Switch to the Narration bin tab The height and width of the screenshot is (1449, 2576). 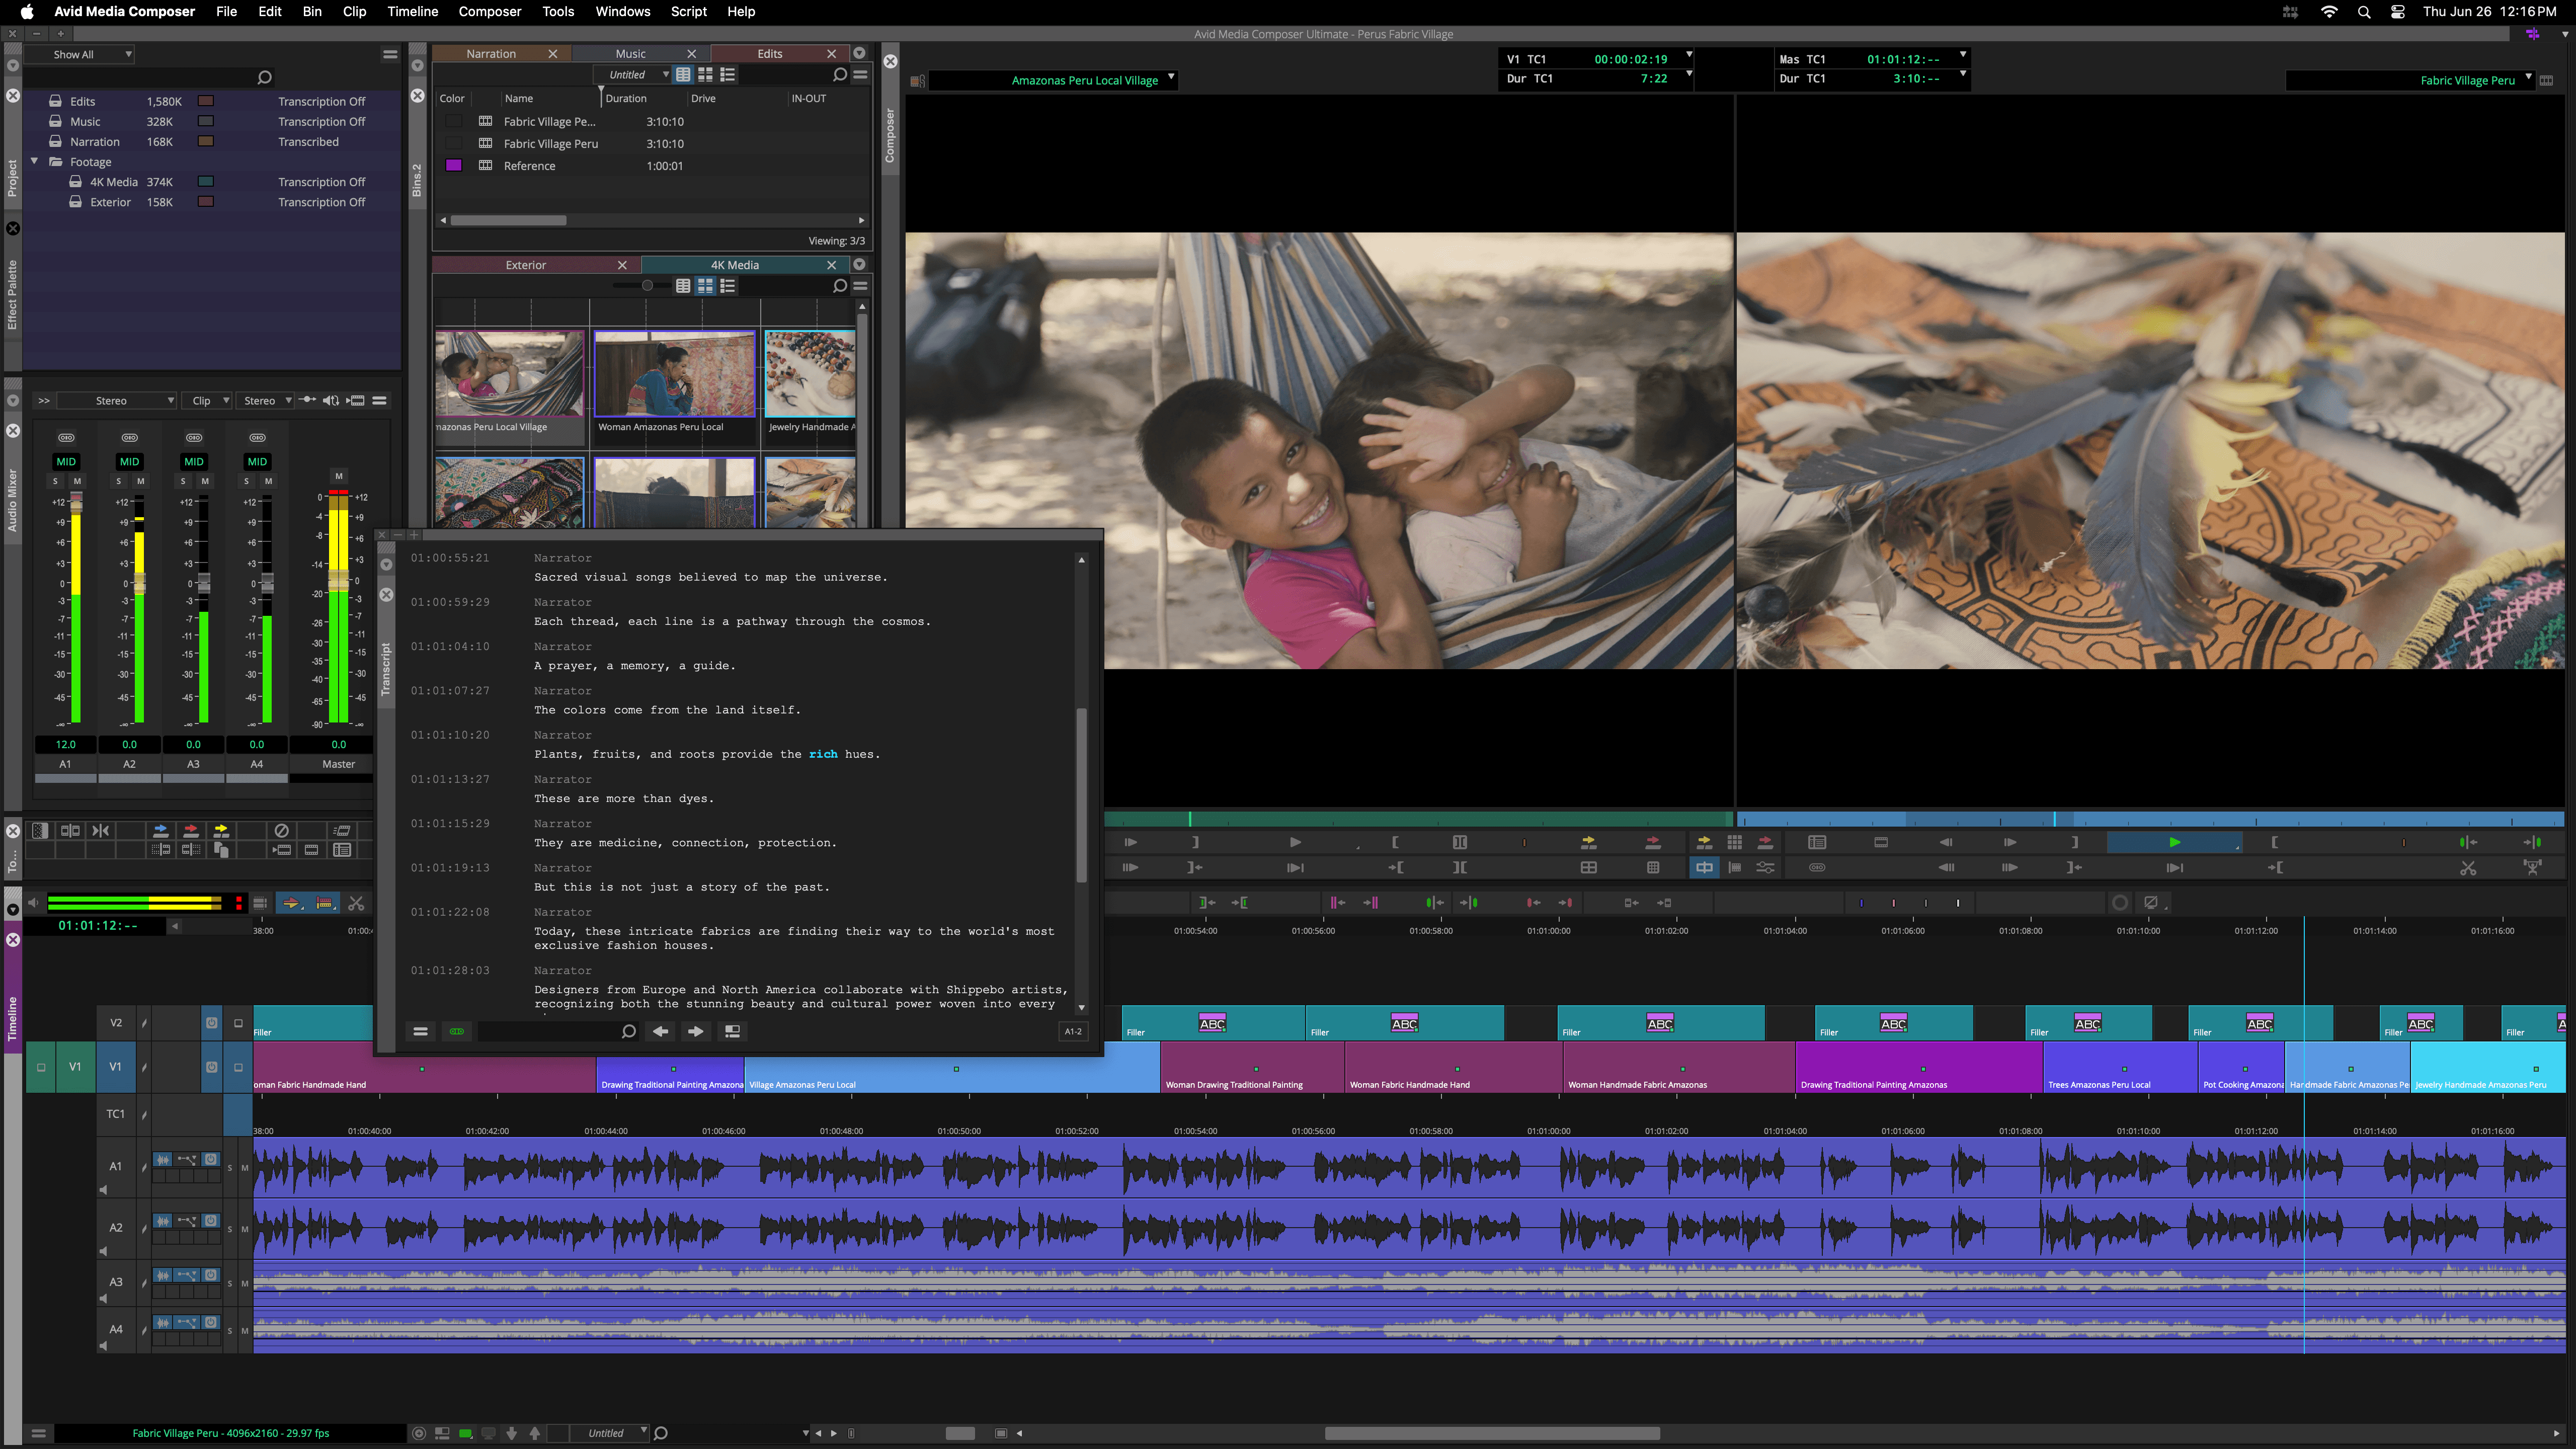tap(490, 53)
